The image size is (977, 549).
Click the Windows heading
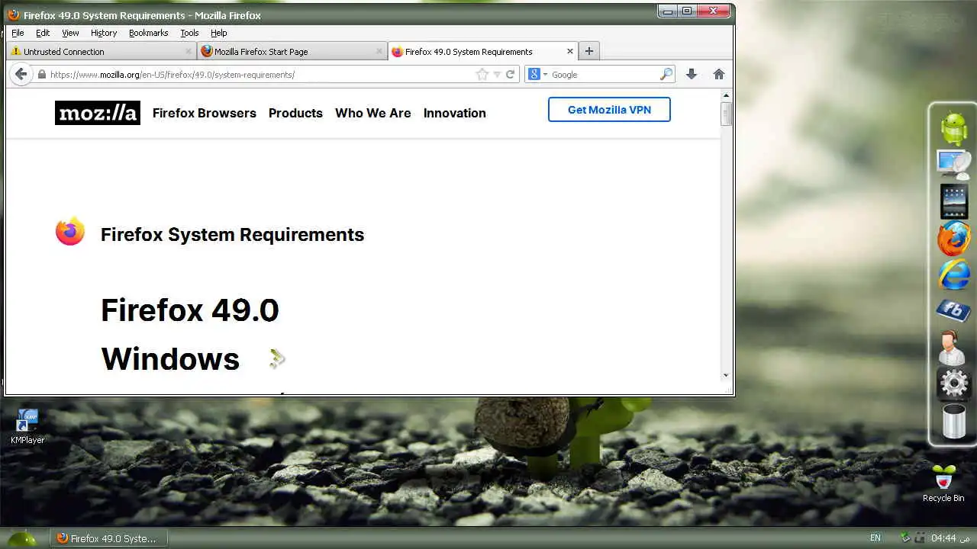170,359
